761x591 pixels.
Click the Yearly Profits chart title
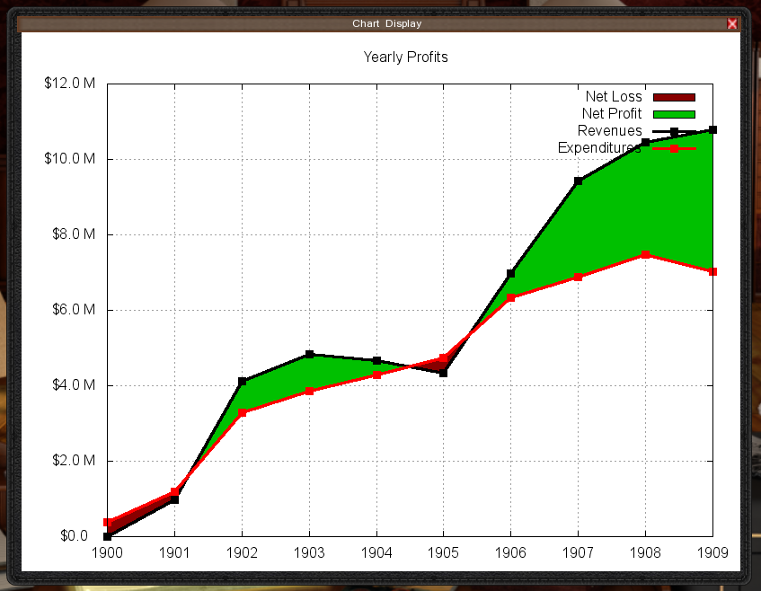pos(405,57)
